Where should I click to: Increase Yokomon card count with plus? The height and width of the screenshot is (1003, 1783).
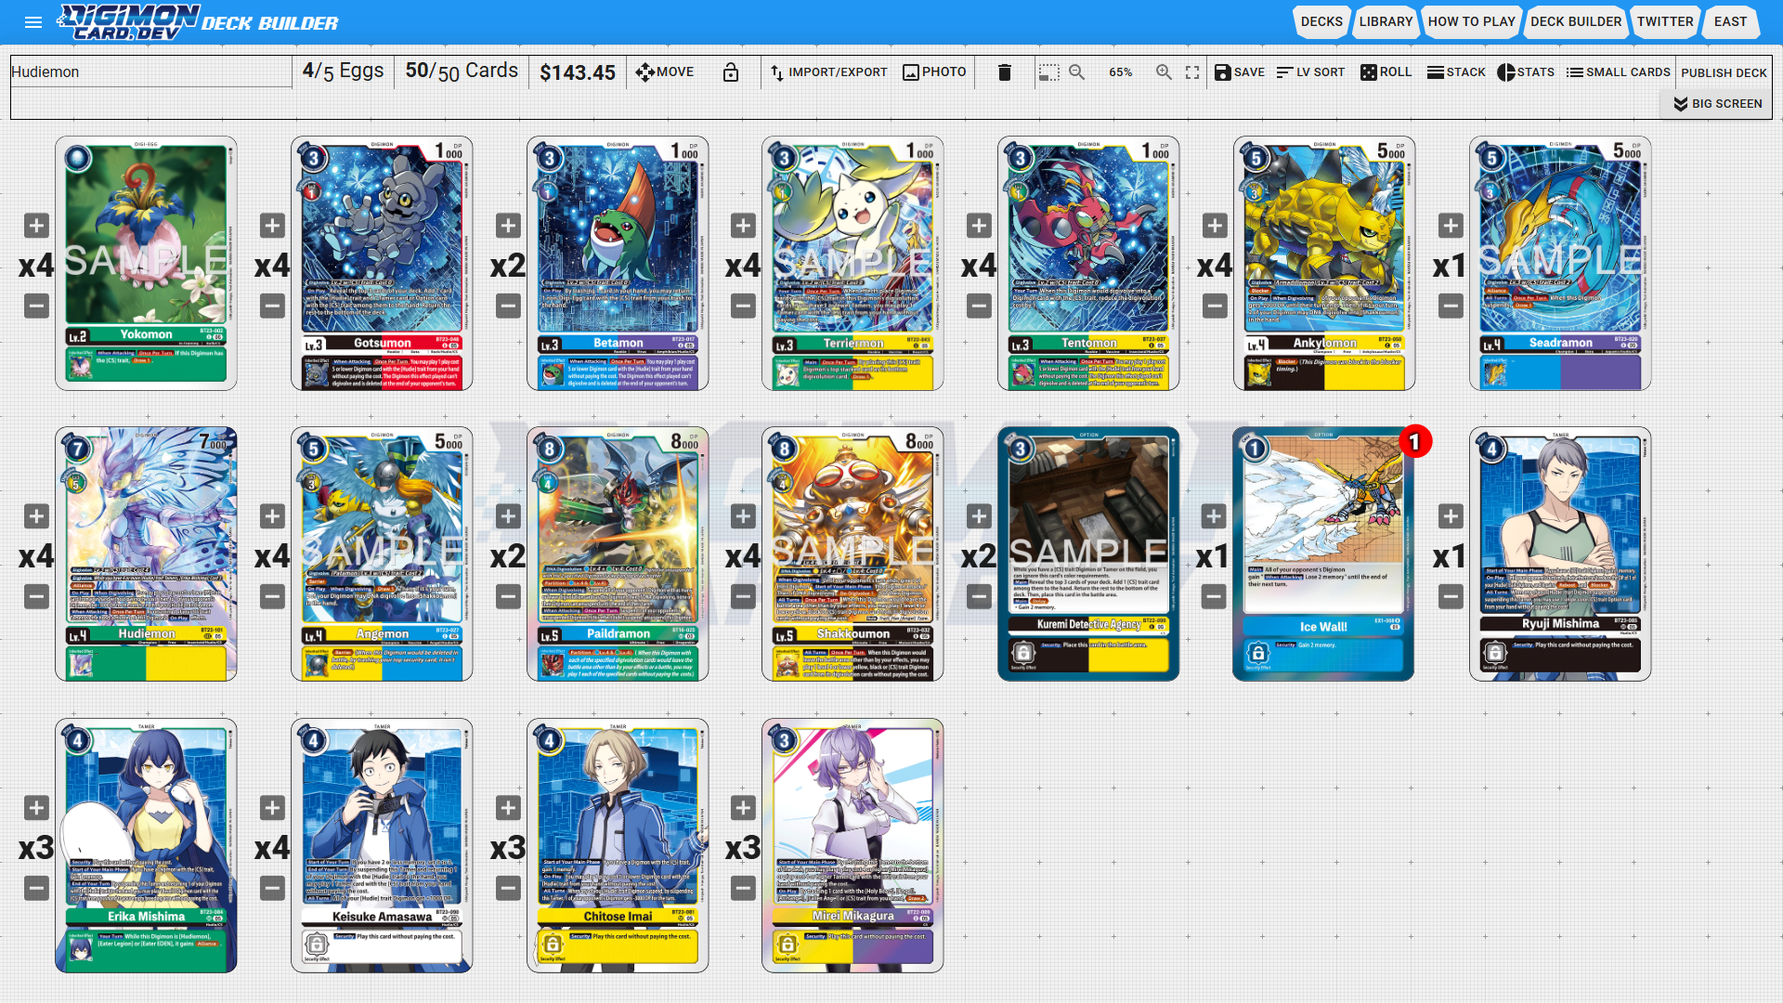tap(36, 226)
